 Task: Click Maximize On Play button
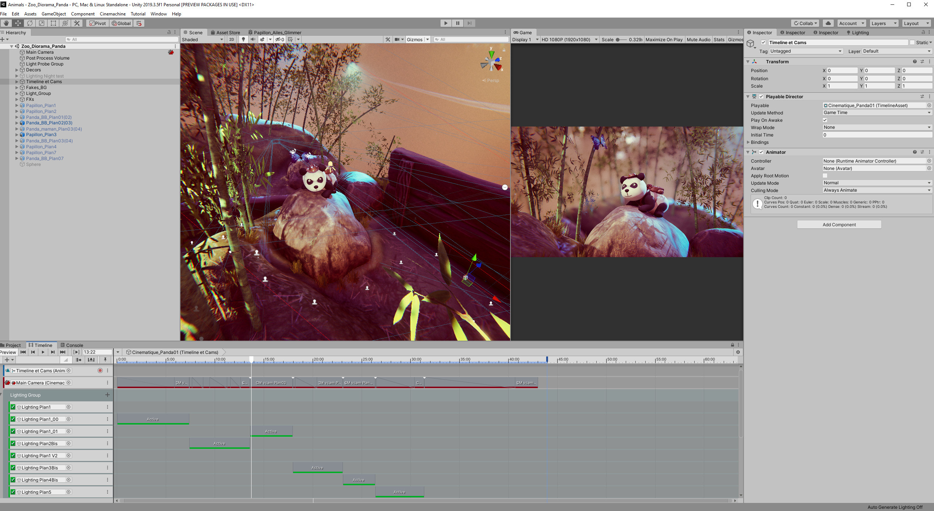664,39
